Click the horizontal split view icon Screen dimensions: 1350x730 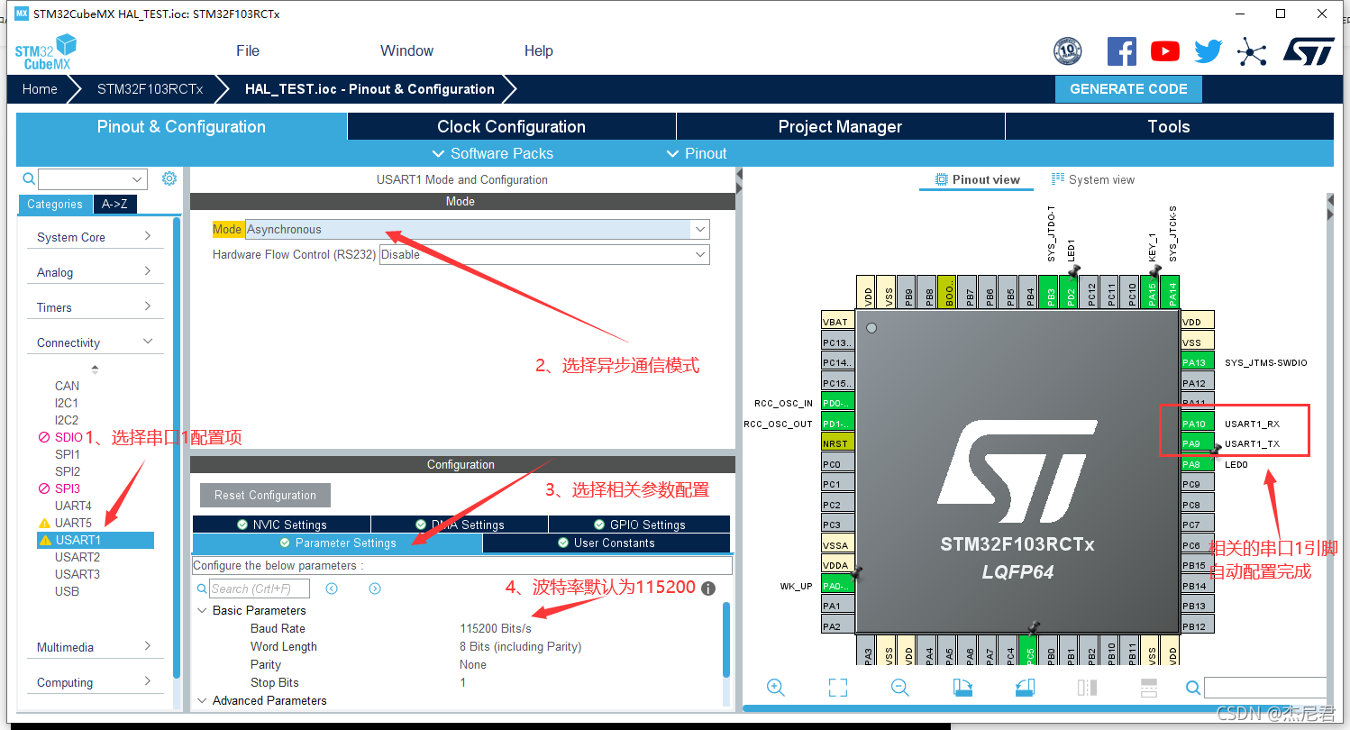click(1149, 687)
